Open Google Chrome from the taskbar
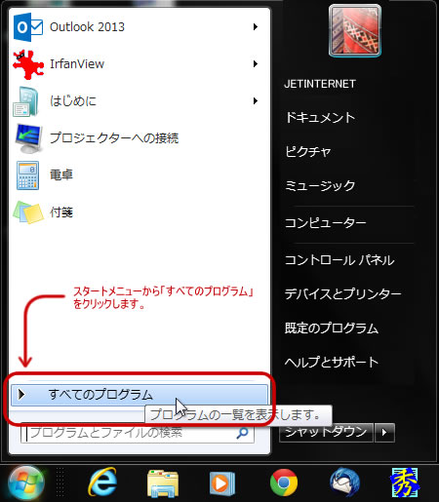439x502 pixels. tap(284, 483)
